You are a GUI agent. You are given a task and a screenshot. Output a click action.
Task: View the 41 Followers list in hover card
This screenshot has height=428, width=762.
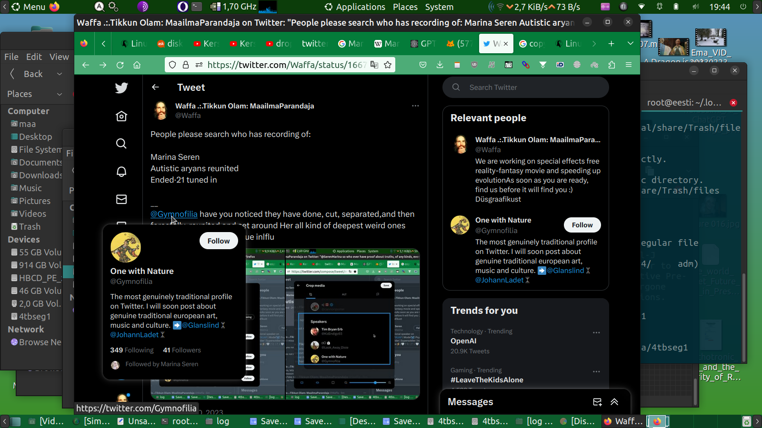click(x=182, y=350)
